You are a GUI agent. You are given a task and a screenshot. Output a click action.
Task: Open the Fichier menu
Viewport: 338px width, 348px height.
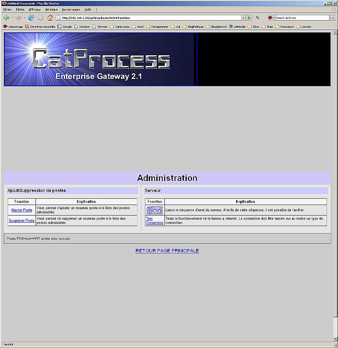coord(7,10)
